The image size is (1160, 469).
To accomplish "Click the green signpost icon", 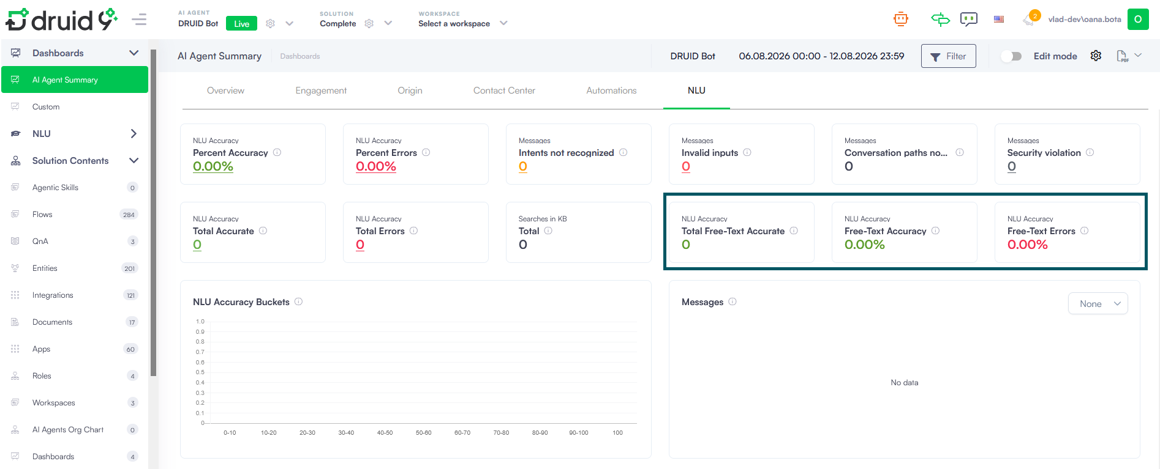I will pos(940,19).
